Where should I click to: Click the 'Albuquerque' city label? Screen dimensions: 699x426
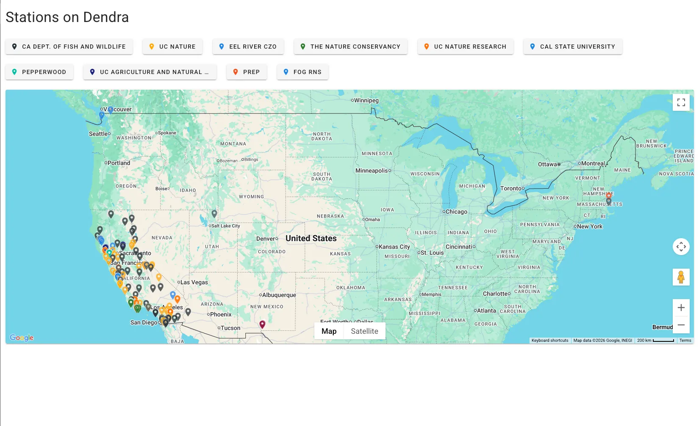coord(279,295)
